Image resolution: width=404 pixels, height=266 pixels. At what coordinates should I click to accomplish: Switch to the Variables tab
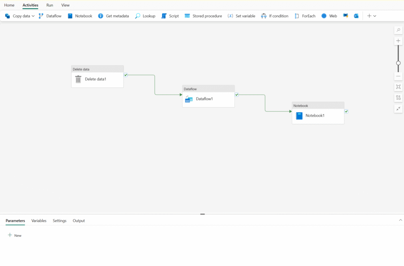(39, 221)
